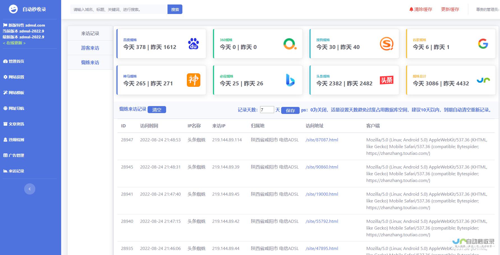Click the Bing spider b icon
The width and height of the screenshot is (500, 255).
tap(290, 80)
